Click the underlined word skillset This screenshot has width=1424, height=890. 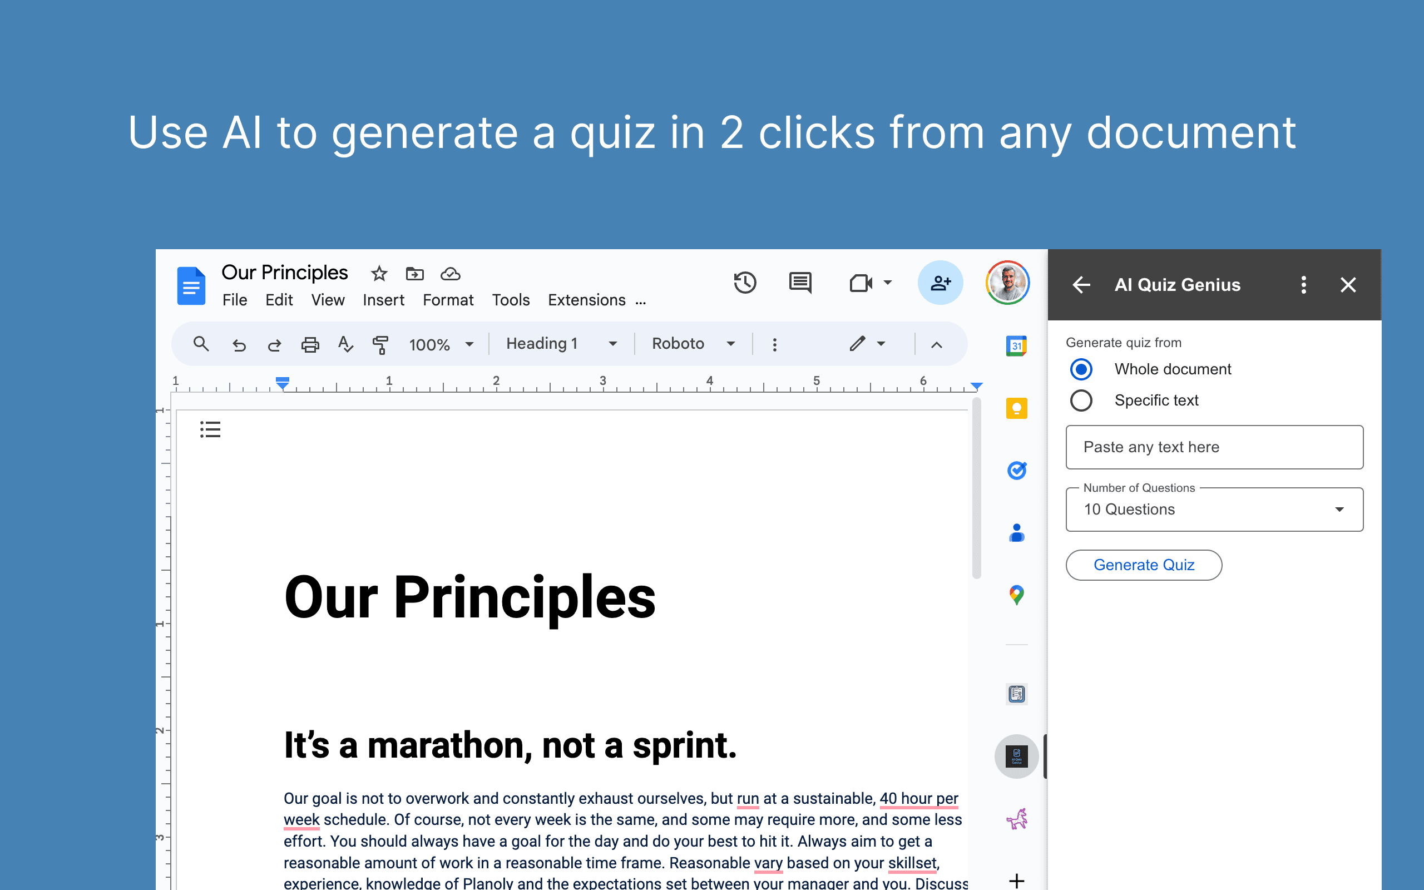tap(912, 863)
